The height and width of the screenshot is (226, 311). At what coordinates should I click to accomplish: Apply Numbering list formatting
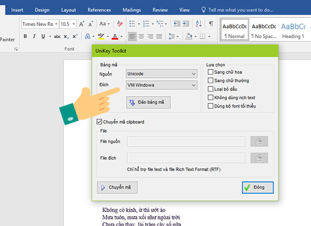pos(146,24)
